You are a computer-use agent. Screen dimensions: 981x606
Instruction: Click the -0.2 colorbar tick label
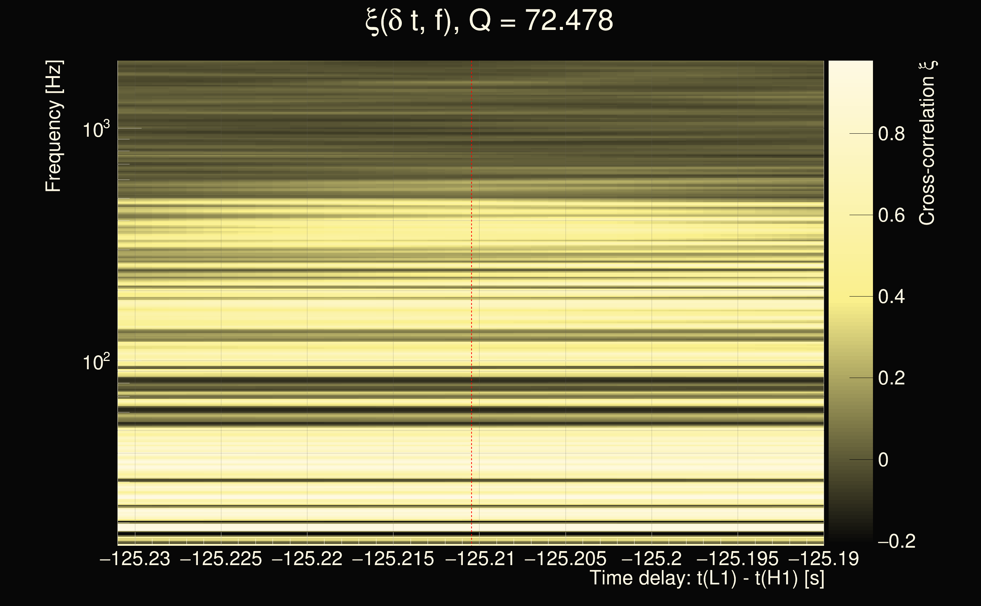click(897, 542)
